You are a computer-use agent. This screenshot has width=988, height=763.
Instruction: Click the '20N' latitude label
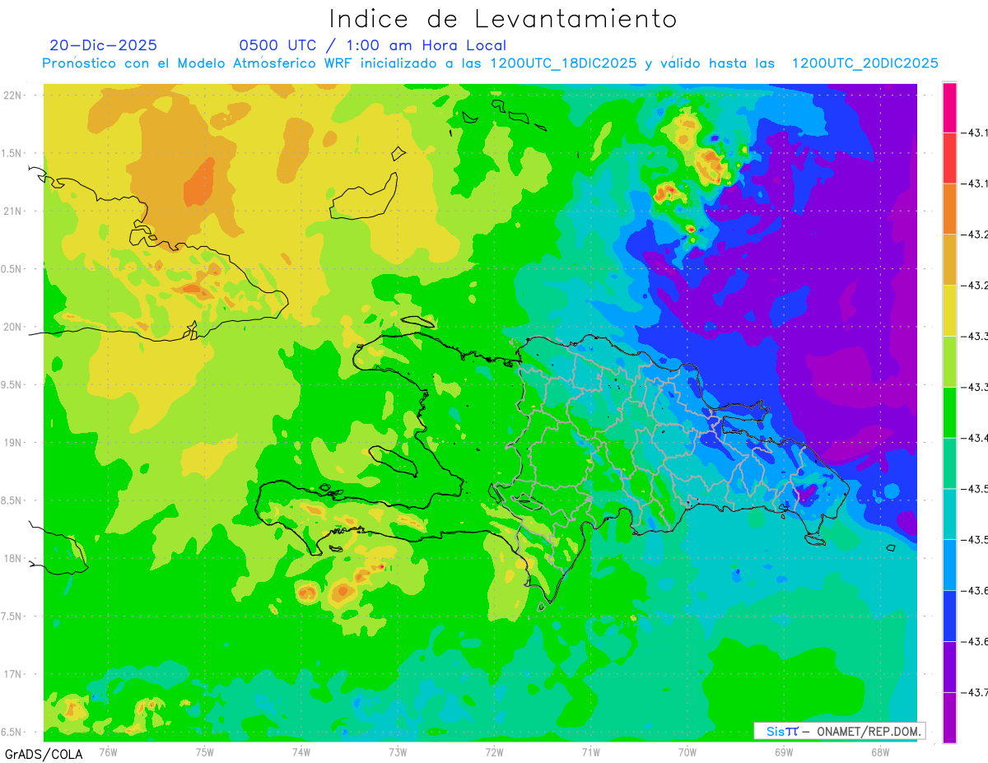point(13,327)
